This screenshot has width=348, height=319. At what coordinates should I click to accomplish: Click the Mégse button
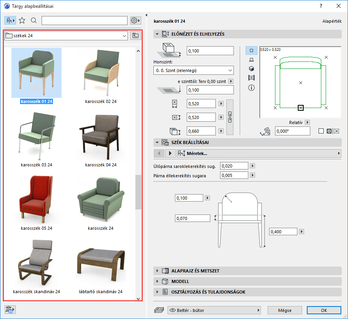tap(284, 310)
